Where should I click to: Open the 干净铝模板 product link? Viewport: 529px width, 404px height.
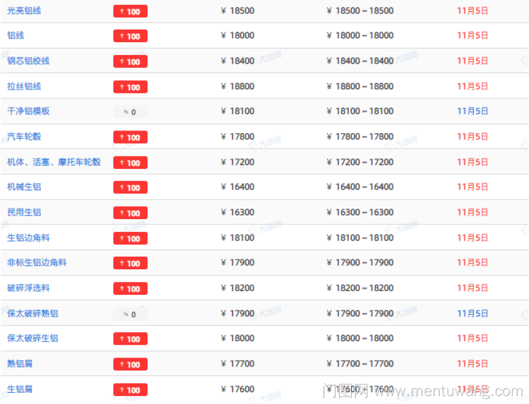coord(28,111)
